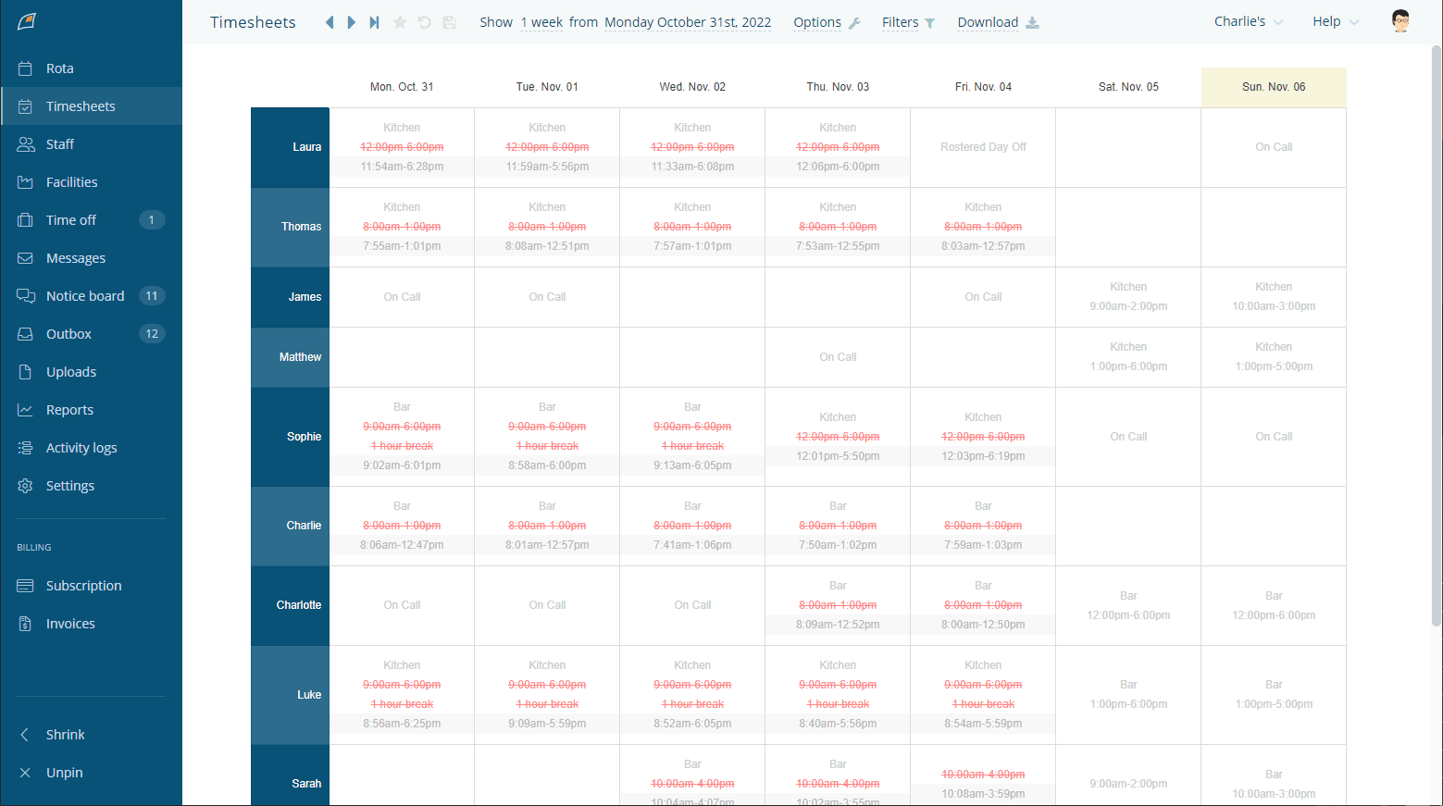The width and height of the screenshot is (1443, 806).
Task: Change the 1 week duration selector
Action: 541,22
